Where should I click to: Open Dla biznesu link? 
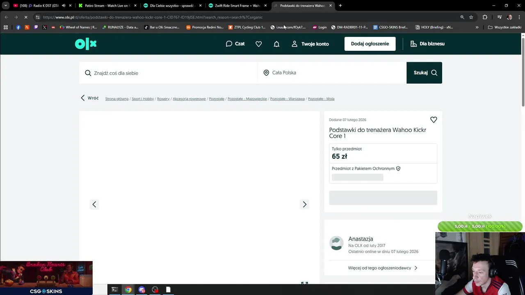click(x=427, y=44)
